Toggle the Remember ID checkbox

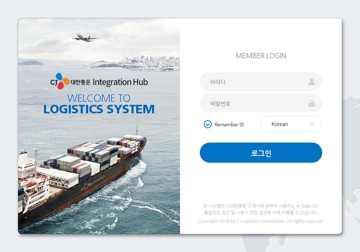[208, 124]
